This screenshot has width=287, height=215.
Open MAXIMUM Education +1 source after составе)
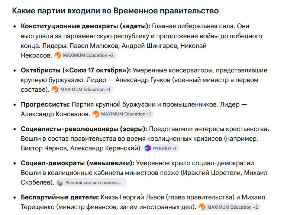pyautogui.click(x=82, y=89)
